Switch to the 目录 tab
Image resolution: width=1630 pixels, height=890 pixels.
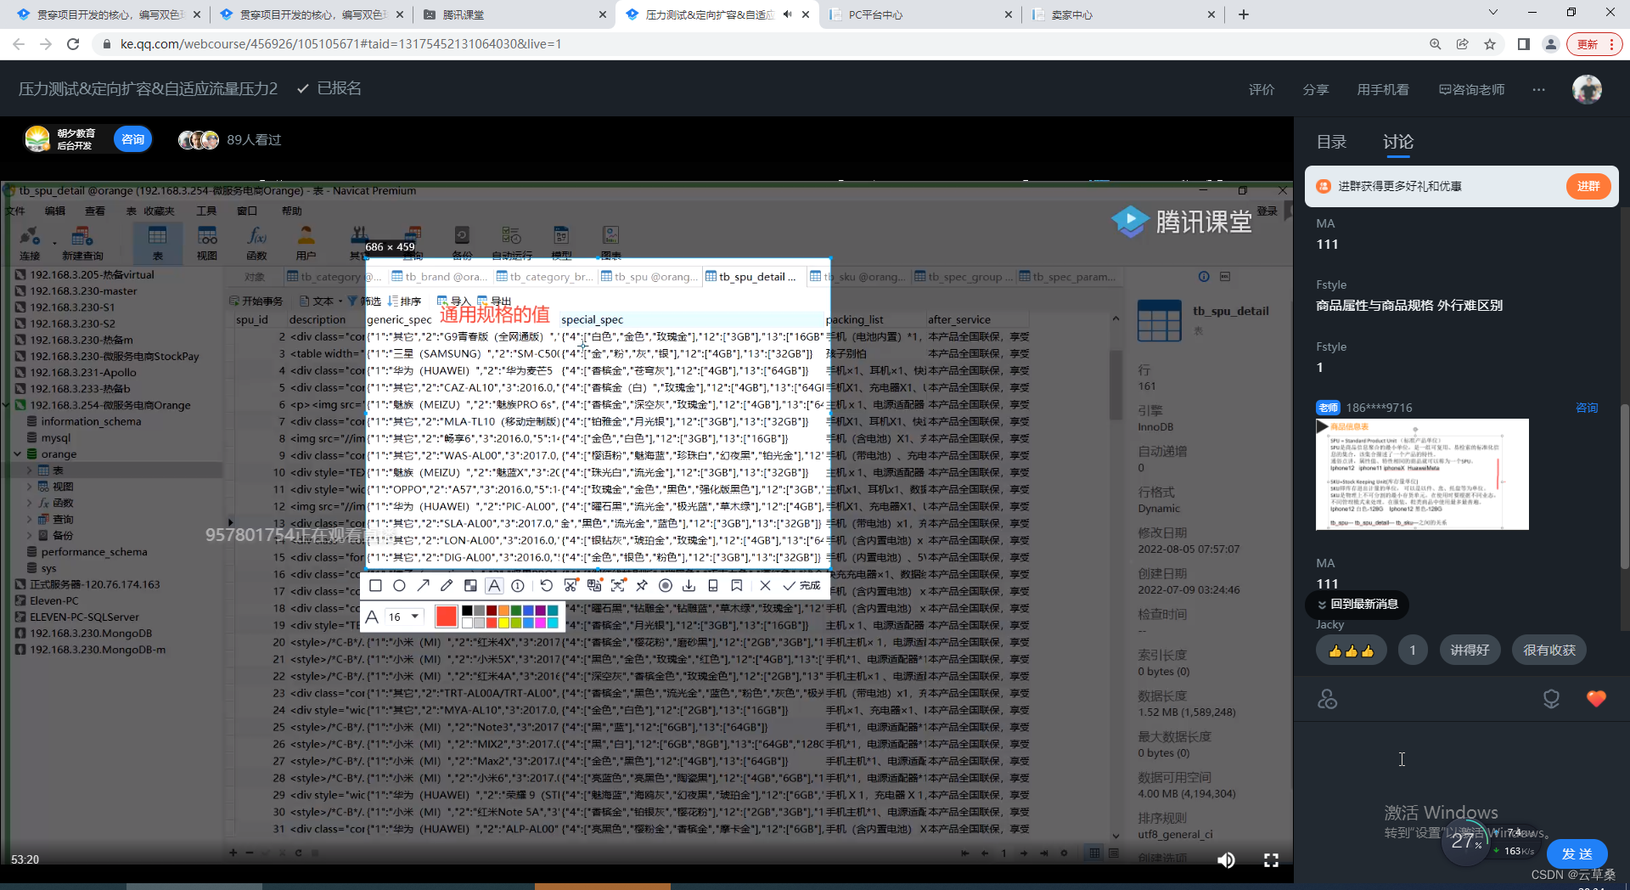click(x=1331, y=142)
